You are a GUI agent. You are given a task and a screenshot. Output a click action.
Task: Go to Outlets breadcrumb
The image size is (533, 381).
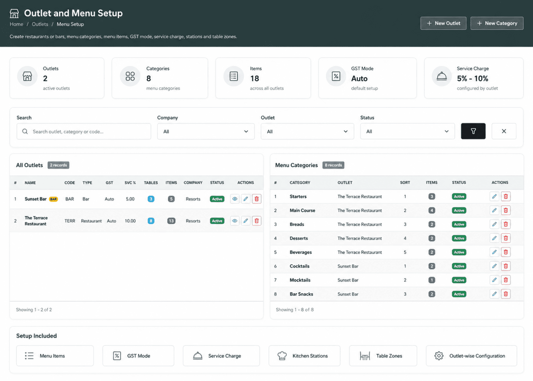40,24
